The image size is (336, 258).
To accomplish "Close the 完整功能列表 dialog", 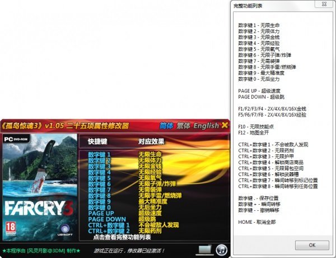I will (324, 4).
